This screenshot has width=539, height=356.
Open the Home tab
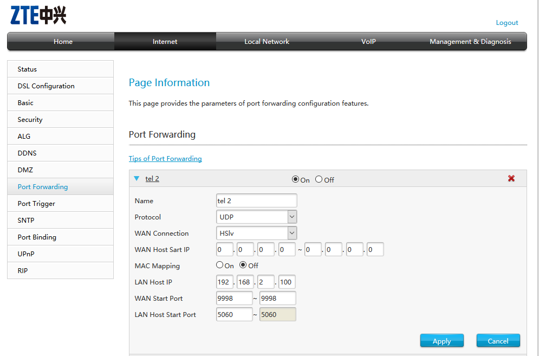coord(63,42)
